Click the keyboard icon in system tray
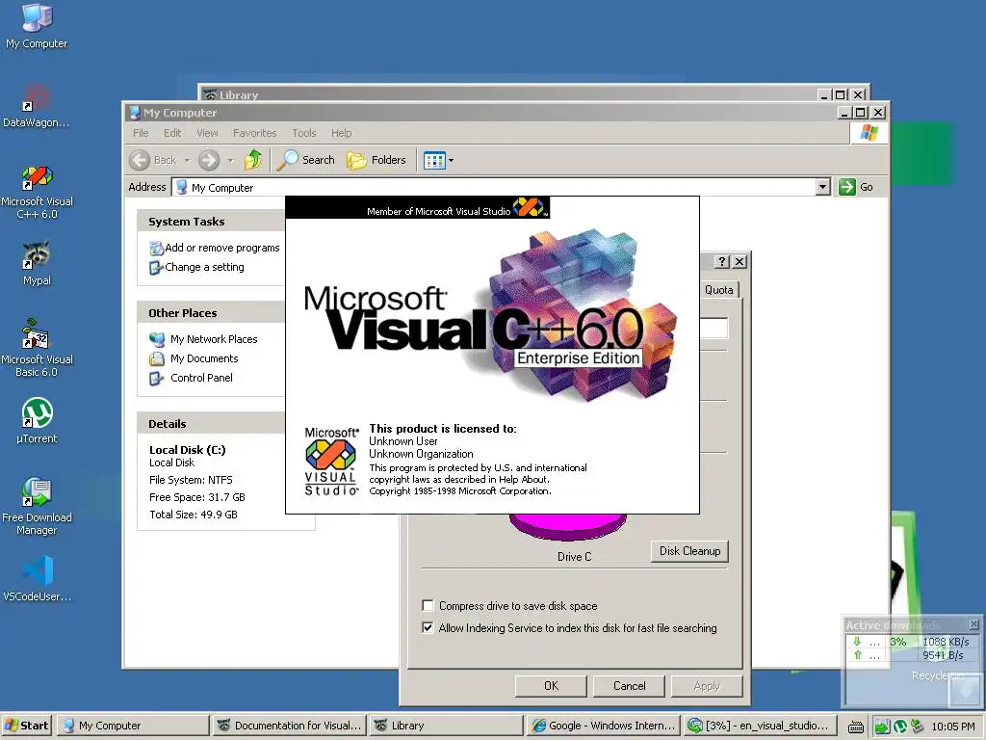 [x=856, y=727]
